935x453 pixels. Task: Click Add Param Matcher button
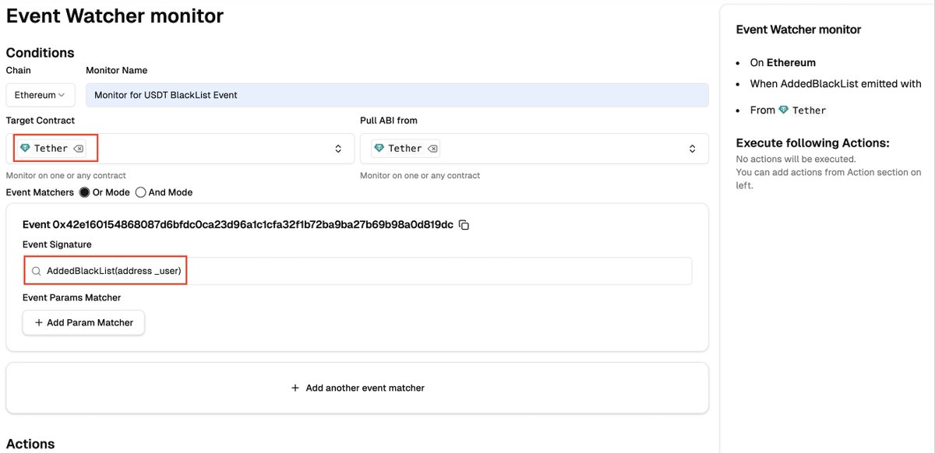point(83,322)
